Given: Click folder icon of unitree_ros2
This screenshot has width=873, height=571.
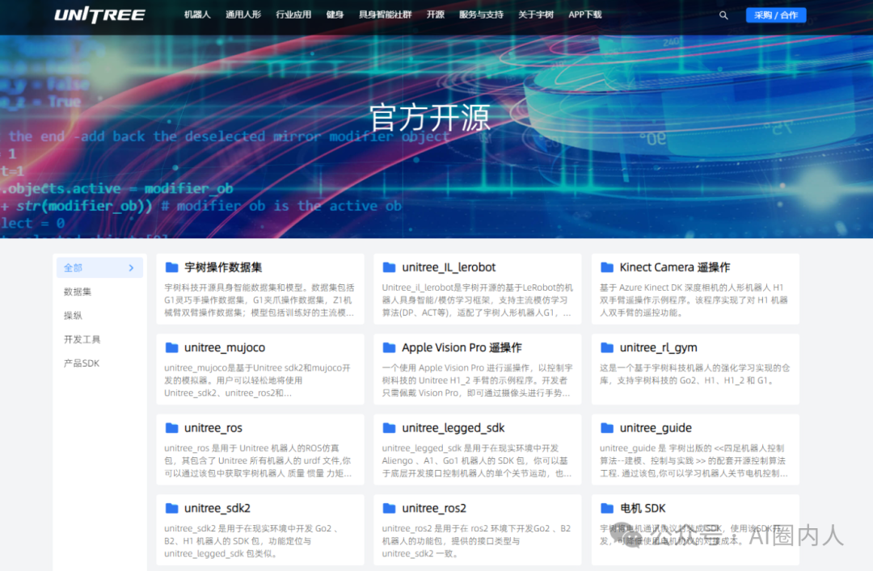Looking at the screenshot, I should point(389,508).
